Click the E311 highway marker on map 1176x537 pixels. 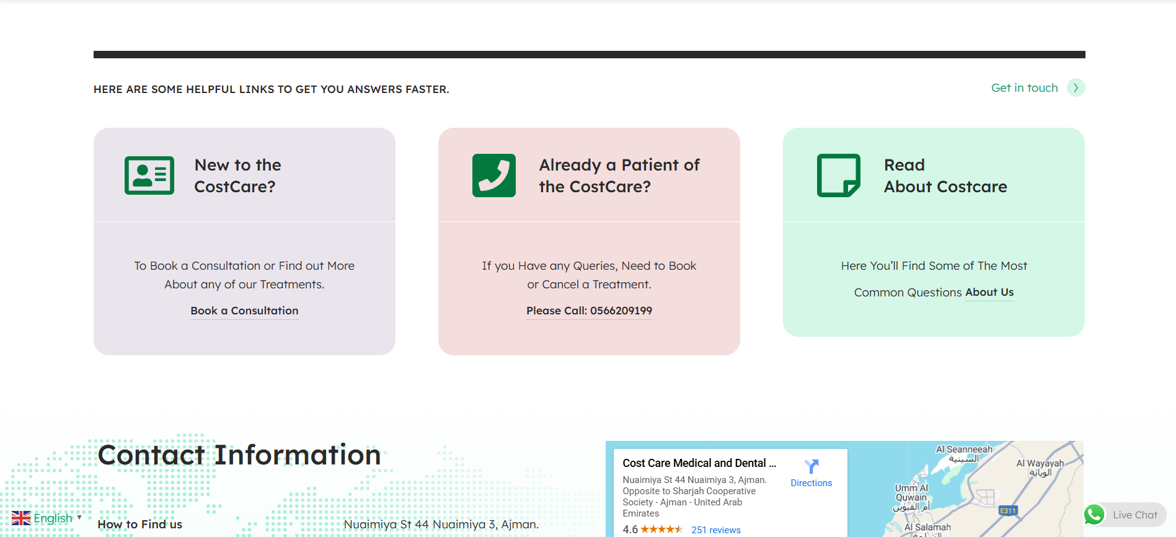[1008, 511]
